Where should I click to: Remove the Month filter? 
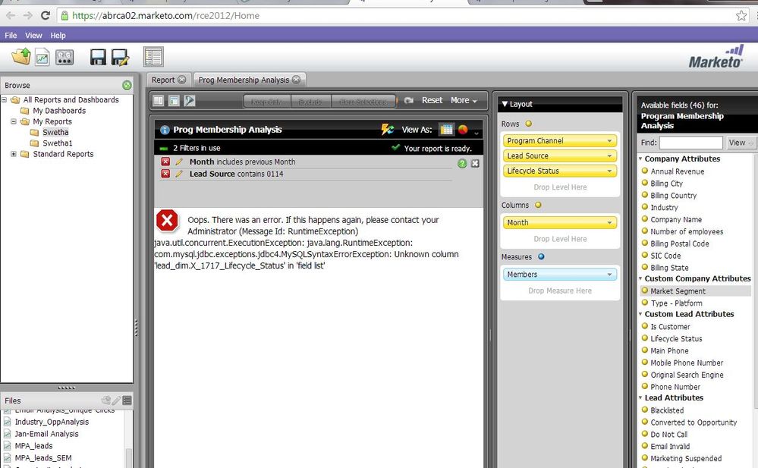coord(165,162)
